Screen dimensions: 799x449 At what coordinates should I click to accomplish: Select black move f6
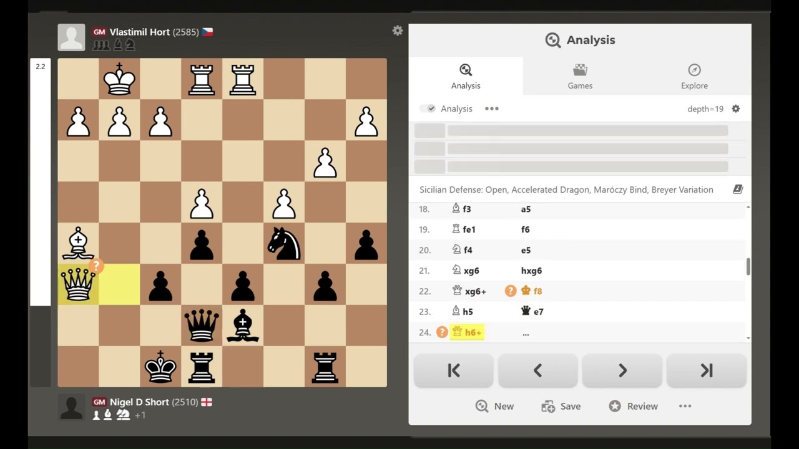click(526, 229)
